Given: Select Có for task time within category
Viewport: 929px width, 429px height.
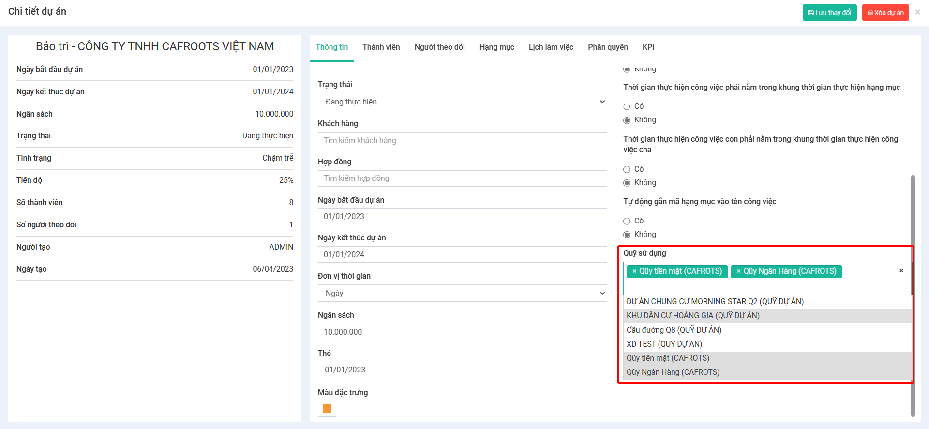Looking at the screenshot, I should [627, 106].
